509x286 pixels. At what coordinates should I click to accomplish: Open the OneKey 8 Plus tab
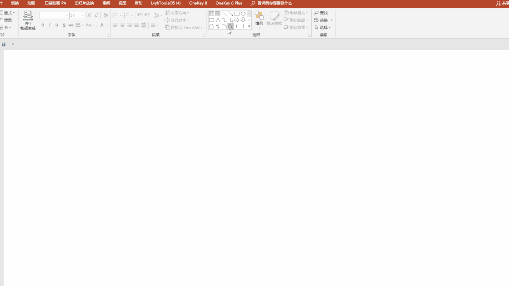tap(229, 3)
